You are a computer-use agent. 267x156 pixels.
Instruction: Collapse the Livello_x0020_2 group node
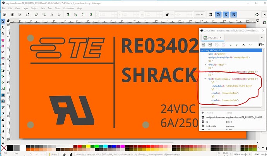coord(205,79)
